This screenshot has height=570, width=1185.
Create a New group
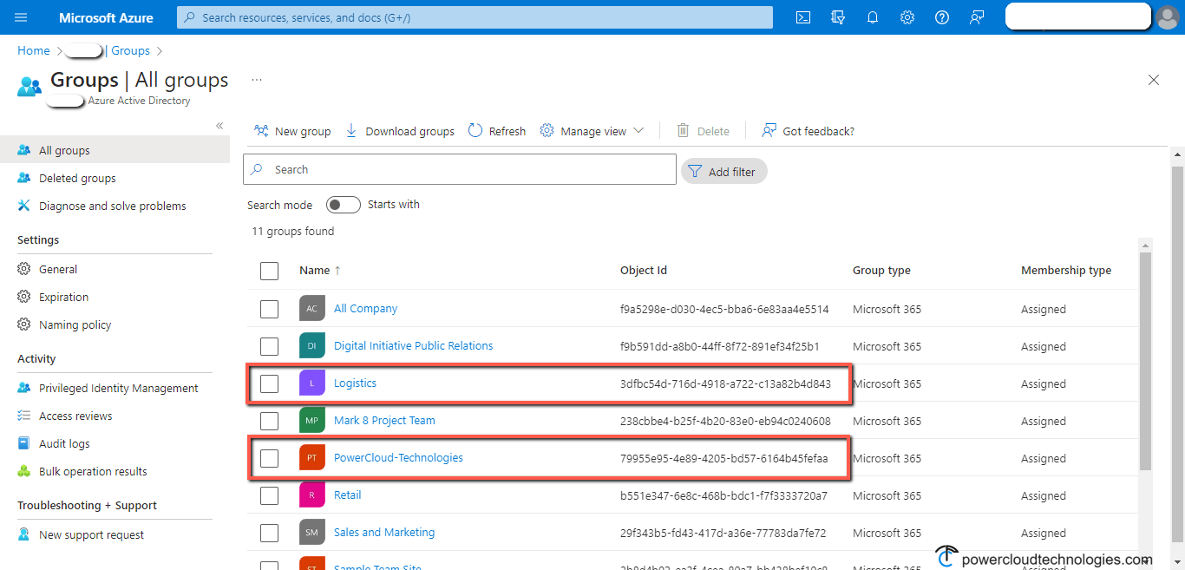(x=292, y=131)
